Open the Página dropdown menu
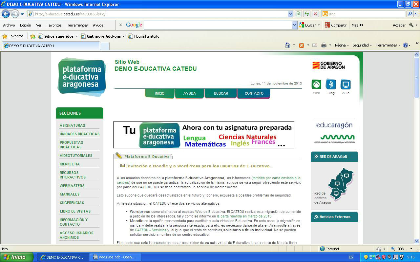Image resolution: width=420 pixels, height=262 pixels. tap(342, 45)
